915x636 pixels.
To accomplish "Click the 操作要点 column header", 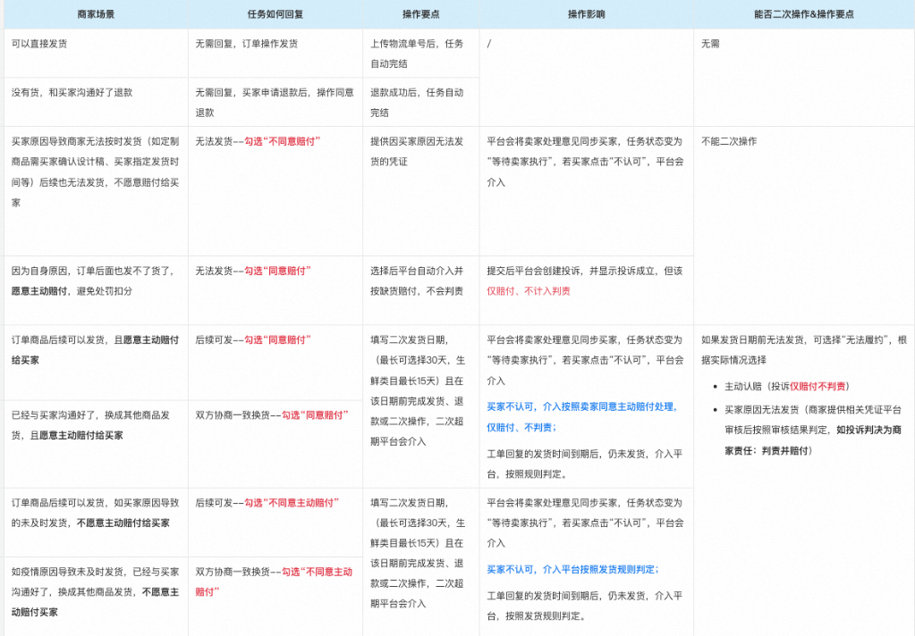I will 420,13.
